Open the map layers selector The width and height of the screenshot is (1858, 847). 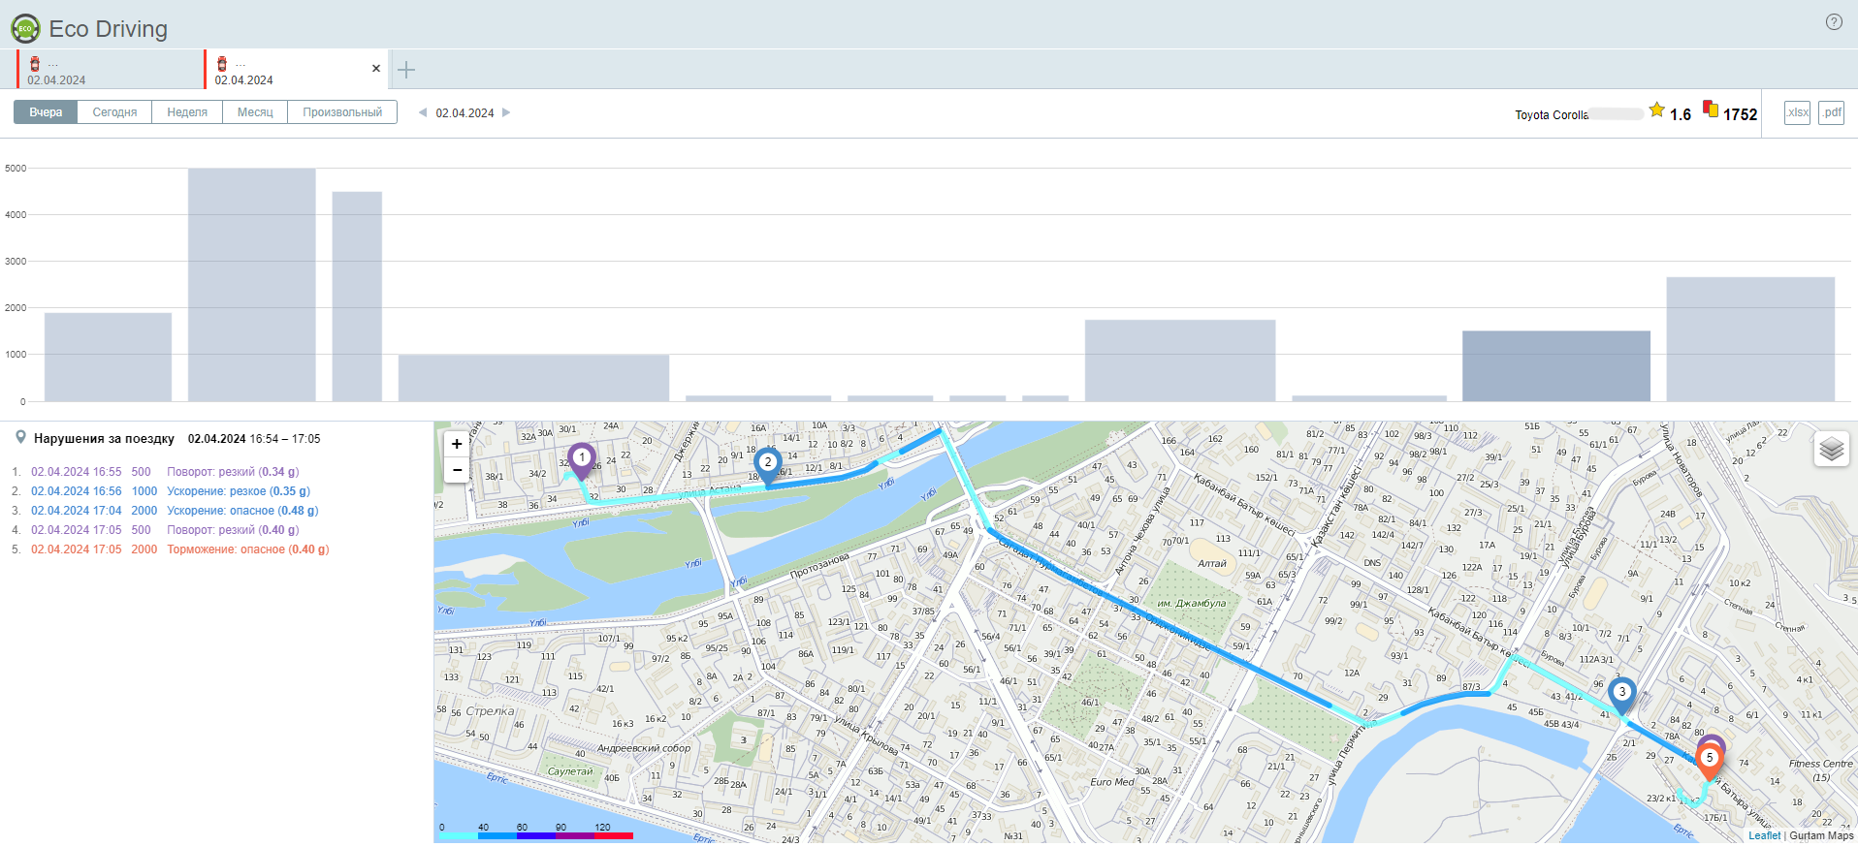click(x=1831, y=449)
